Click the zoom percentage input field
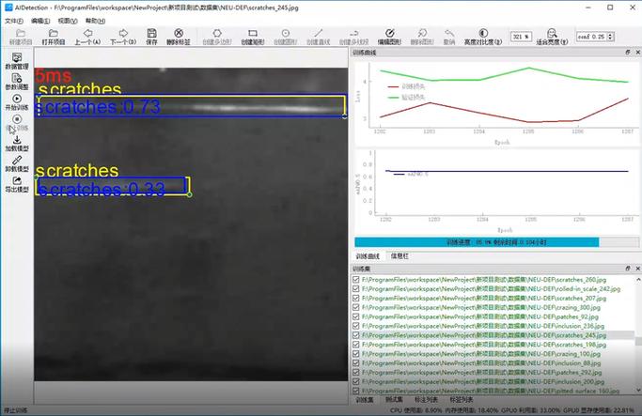This screenshot has width=642, height=416. [x=521, y=37]
